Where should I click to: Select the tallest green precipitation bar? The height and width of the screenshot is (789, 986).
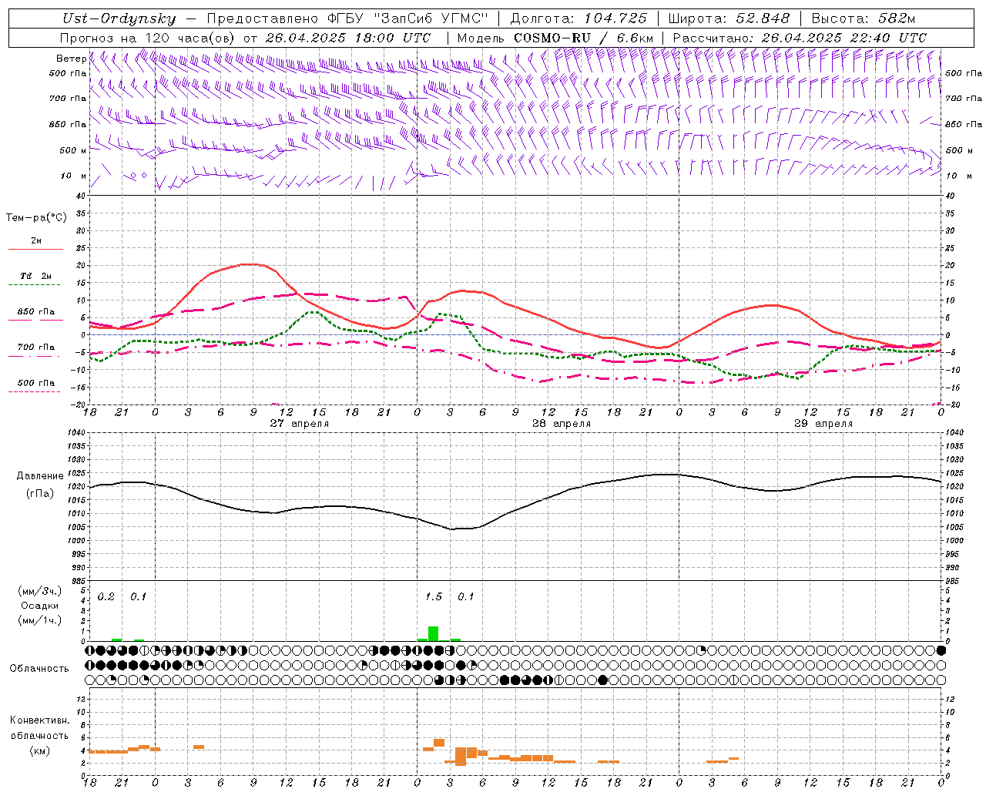[433, 633]
